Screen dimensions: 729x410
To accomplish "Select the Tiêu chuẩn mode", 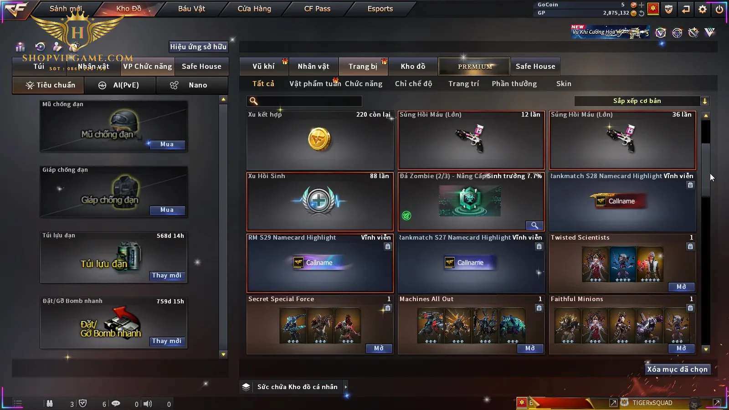I will [50, 85].
